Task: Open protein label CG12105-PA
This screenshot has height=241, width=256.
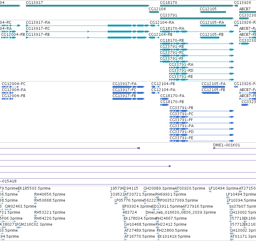Action: [x=214, y=84]
